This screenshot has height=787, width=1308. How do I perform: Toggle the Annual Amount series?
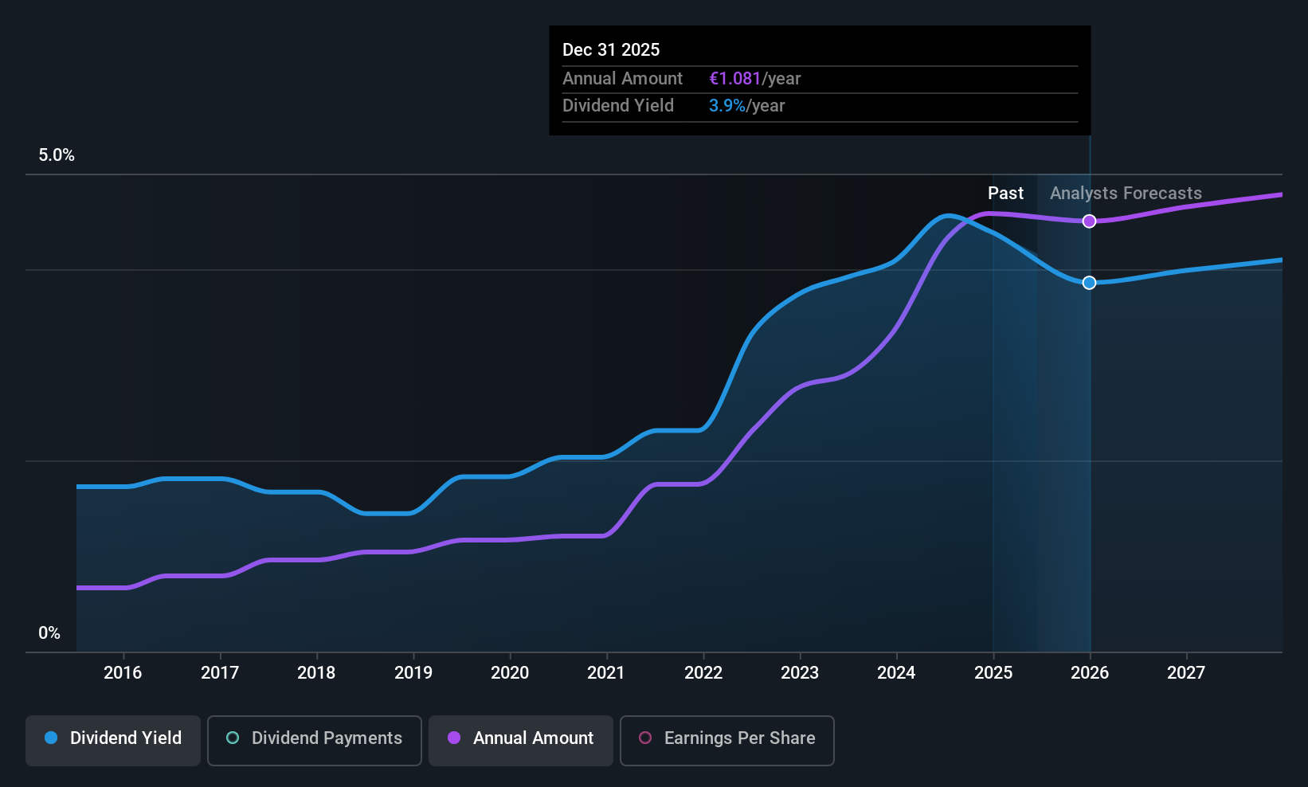point(521,740)
